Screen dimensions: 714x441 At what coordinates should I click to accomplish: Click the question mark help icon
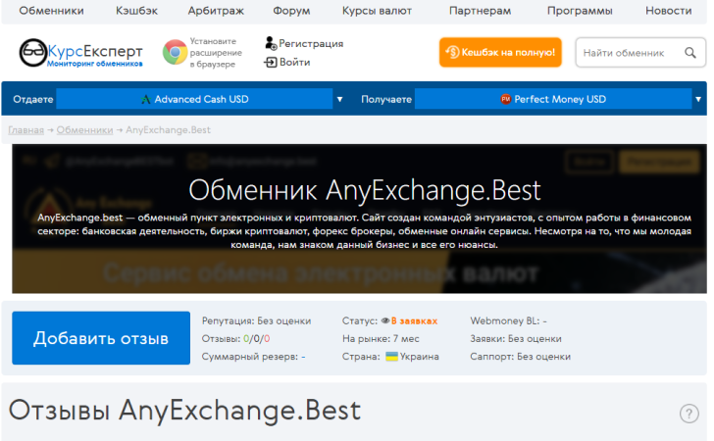pyautogui.click(x=688, y=414)
